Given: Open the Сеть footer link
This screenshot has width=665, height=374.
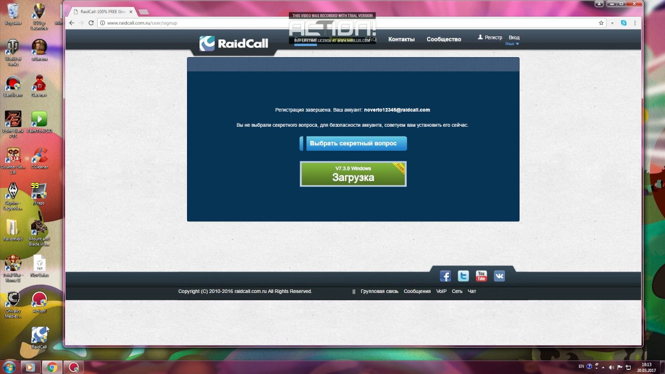Looking at the screenshot, I should click(x=457, y=291).
